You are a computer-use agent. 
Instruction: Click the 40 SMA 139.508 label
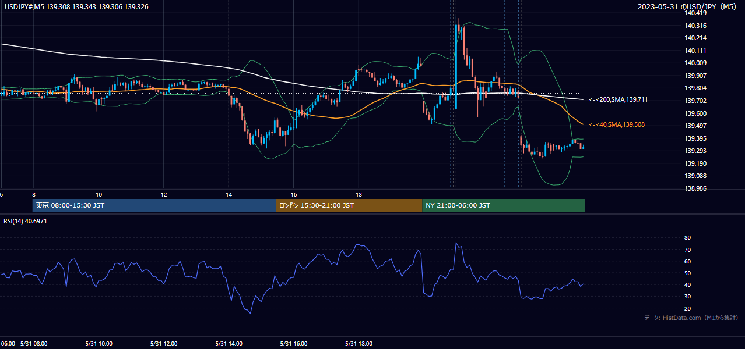coord(616,124)
